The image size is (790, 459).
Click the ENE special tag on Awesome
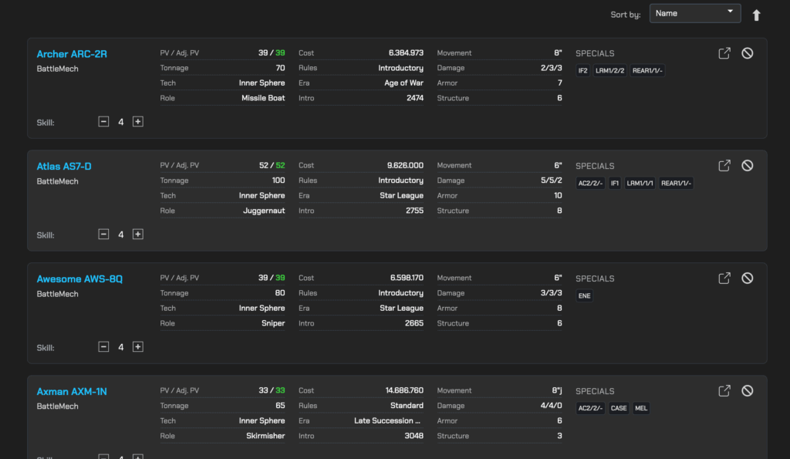tap(585, 296)
